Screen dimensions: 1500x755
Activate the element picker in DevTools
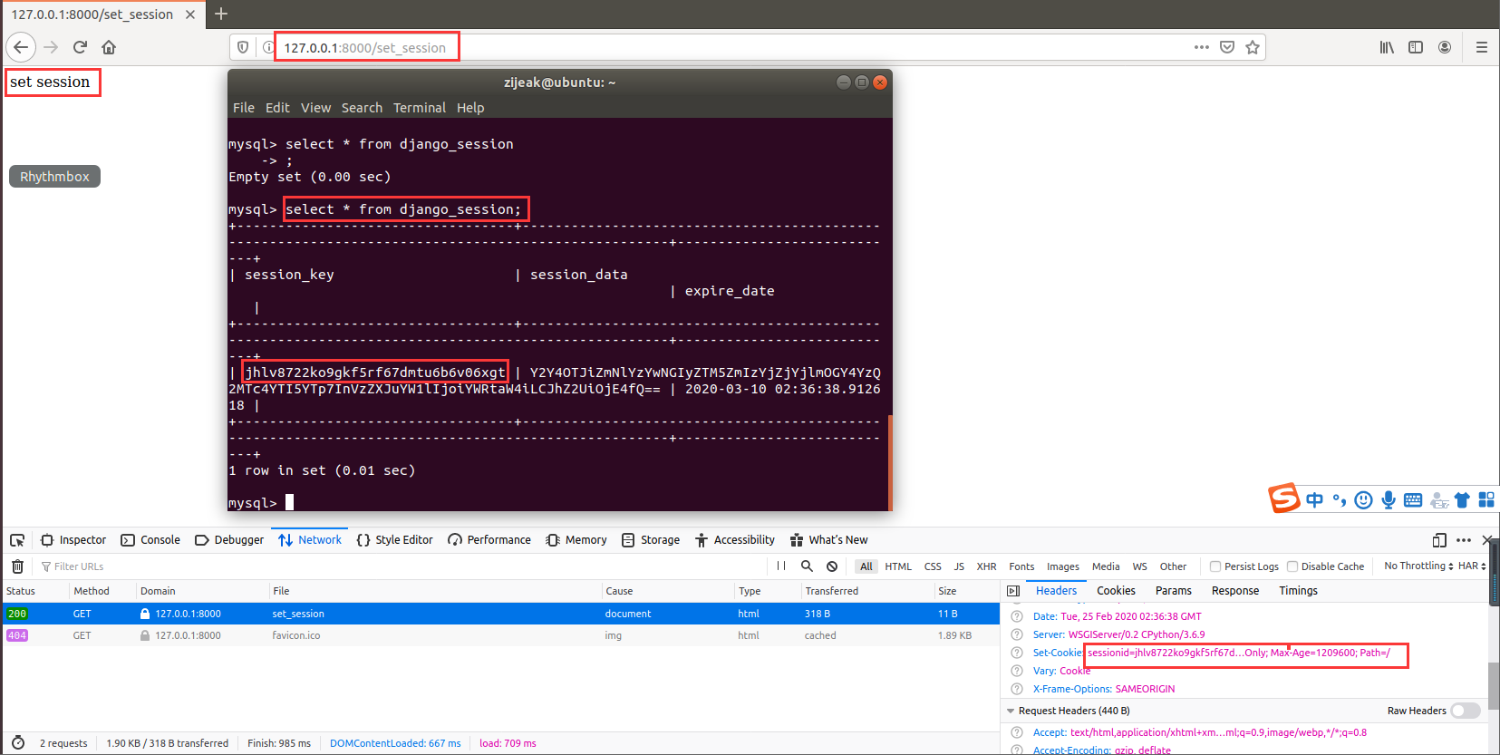pyautogui.click(x=17, y=540)
